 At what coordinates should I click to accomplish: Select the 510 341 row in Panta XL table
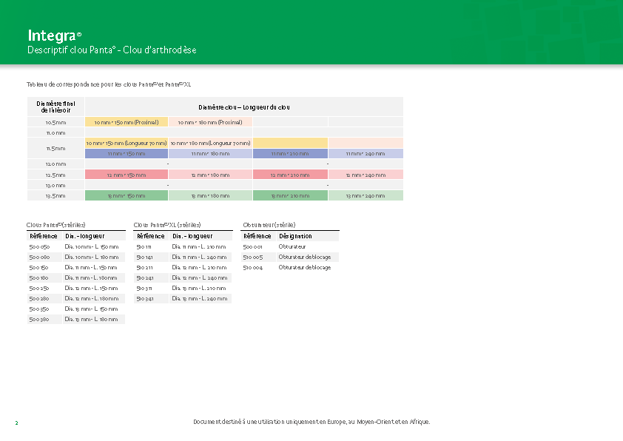pyautogui.click(x=144, y=298)
